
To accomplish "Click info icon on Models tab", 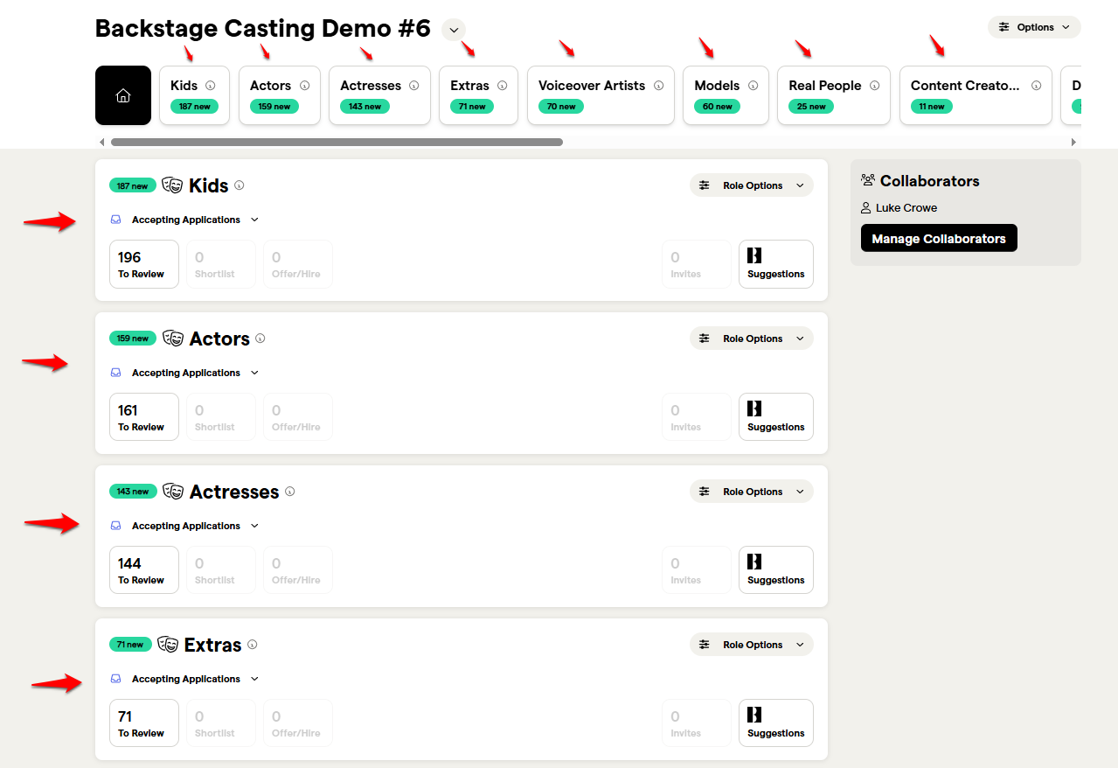I will (x=753, y=86).
